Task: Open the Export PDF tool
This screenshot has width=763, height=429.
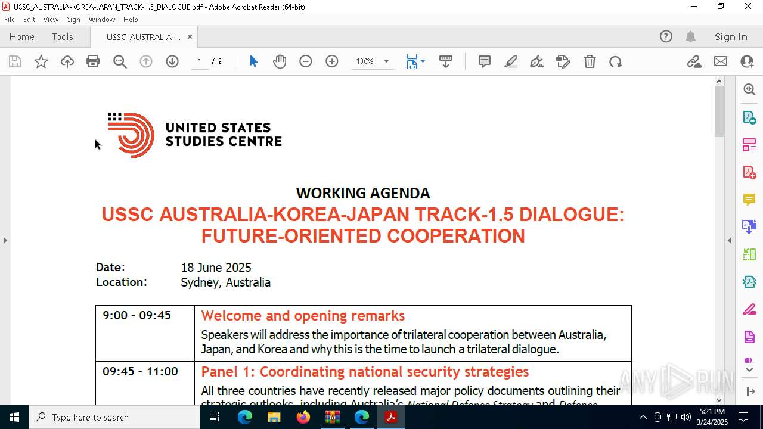Action: coord(749,117)
